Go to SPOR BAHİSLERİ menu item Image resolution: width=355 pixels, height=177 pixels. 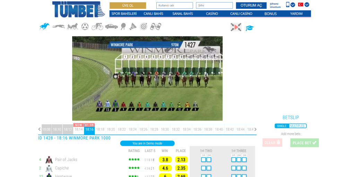pyautogui.click(x=124, y=14)
